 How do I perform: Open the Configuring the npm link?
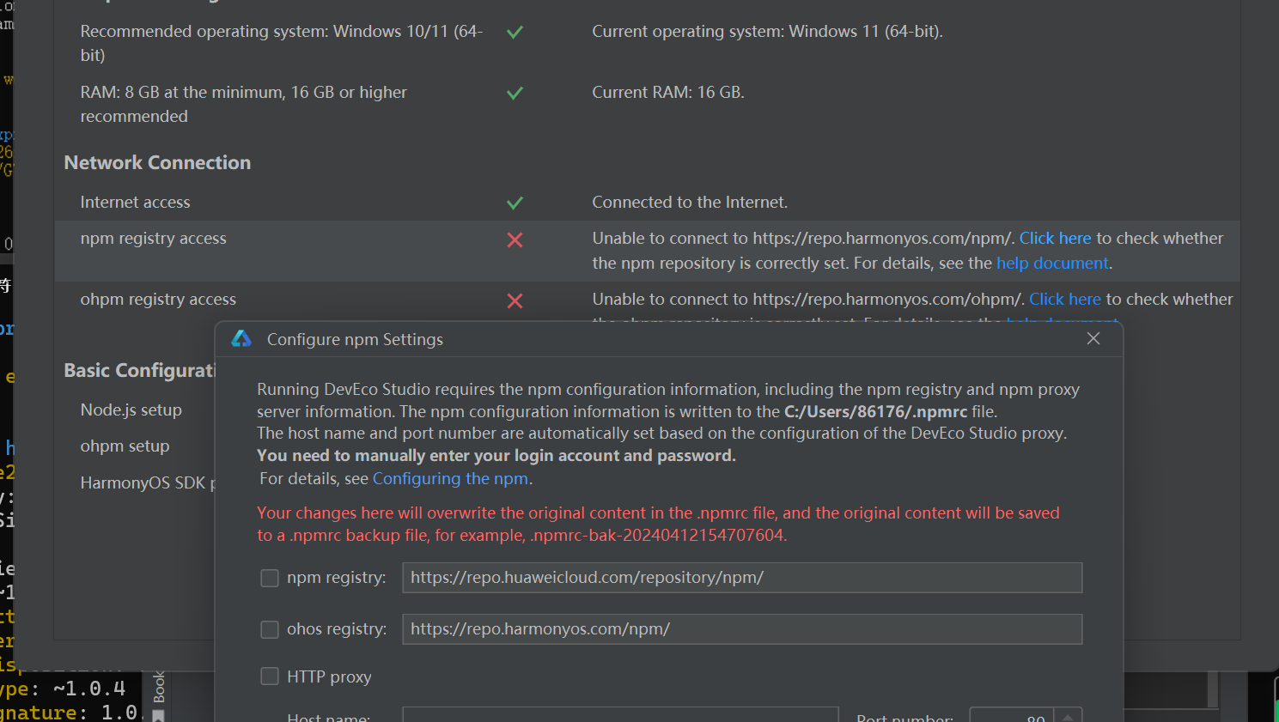tap(450, 479)
